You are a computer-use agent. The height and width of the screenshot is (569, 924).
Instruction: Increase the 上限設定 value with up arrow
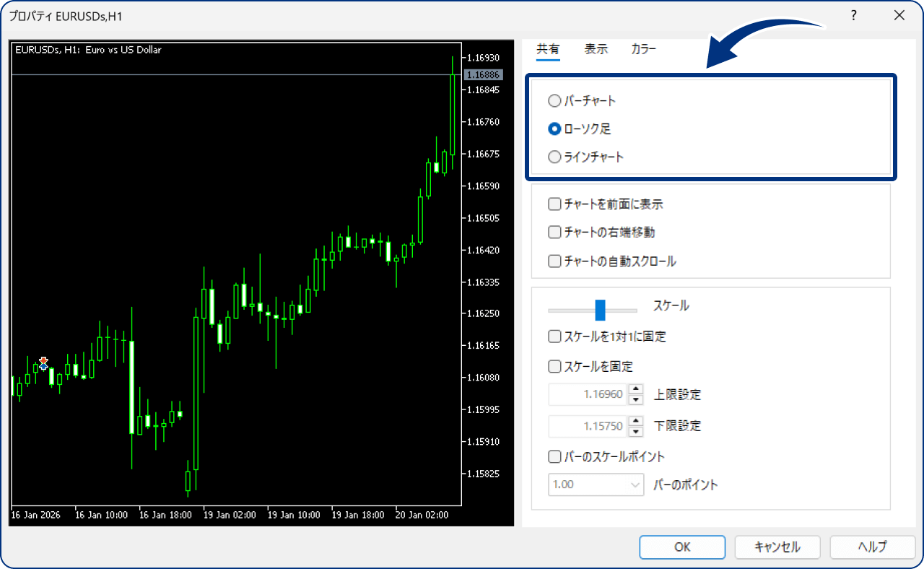click(635, 390)
